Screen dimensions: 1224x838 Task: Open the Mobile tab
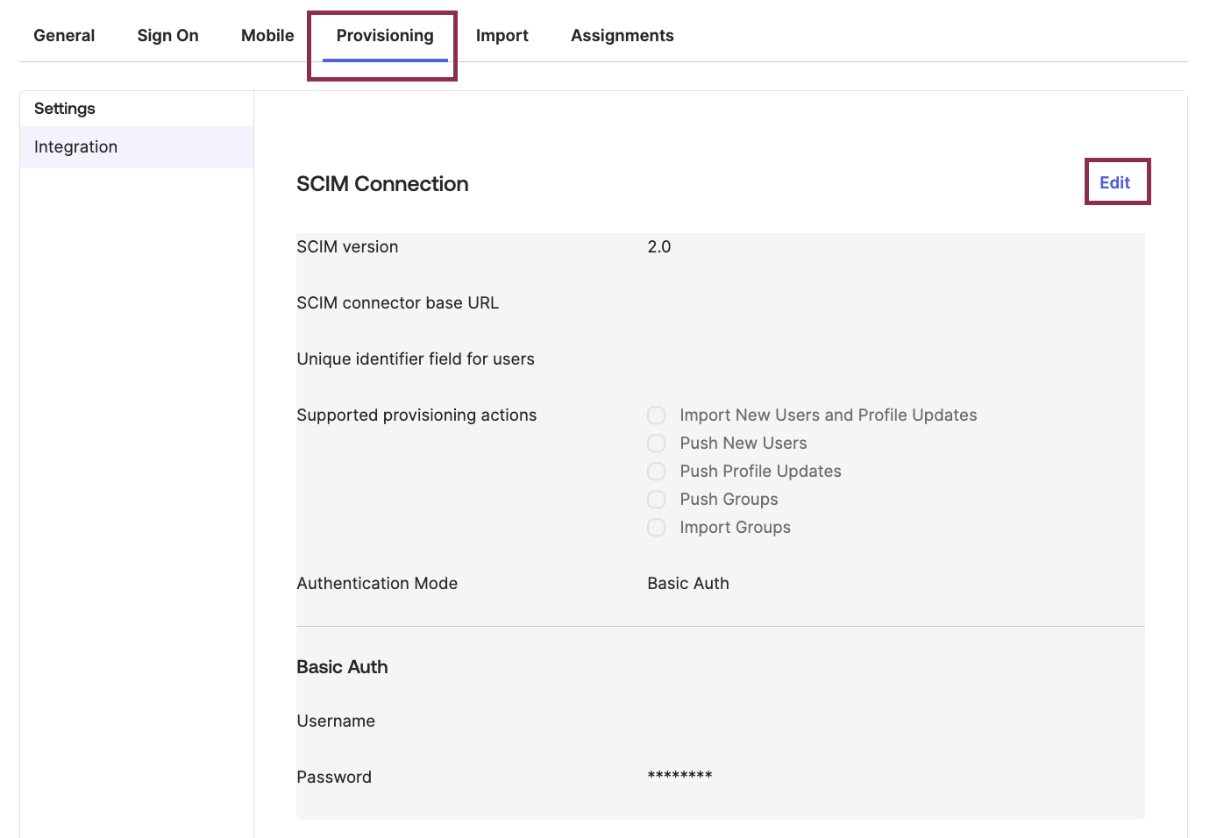point(267,35)
